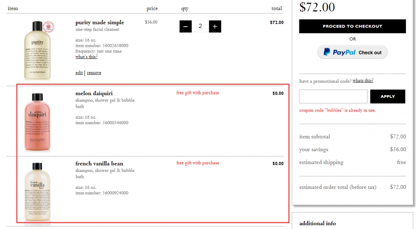This screenshot has width=416, height=229.
Task: Increase purity quantity with plus button
Action: (215, 27)
